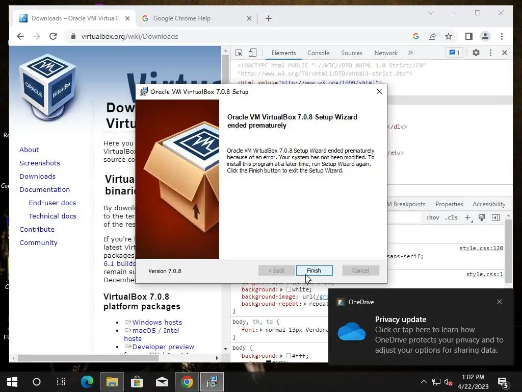Viewport: 522px width, 392px height.
Task: Toggle :hov element state in Styles
Action: coord(432,217)
